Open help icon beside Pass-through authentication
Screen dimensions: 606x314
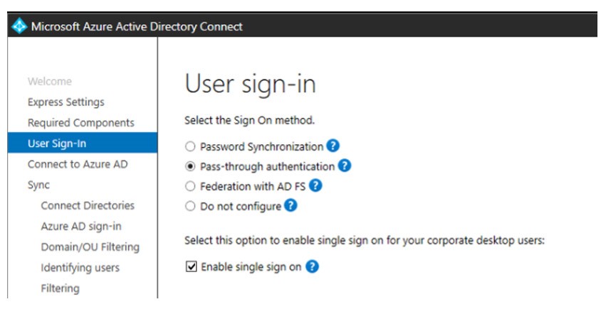344,166
